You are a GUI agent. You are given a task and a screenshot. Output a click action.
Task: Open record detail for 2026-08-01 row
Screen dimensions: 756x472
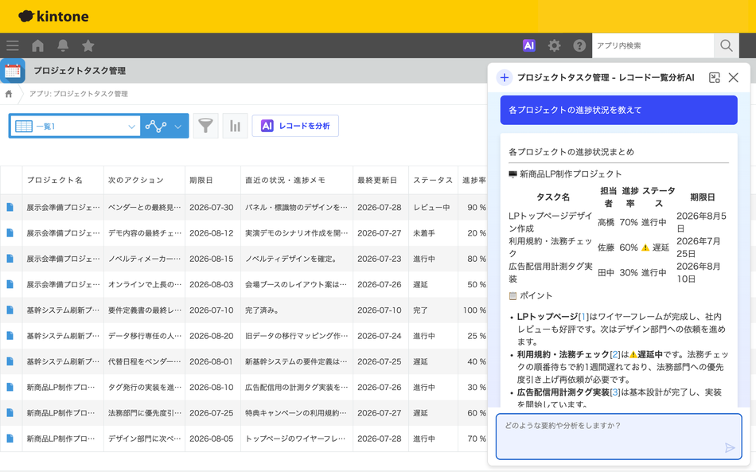[x=10, y=361]
